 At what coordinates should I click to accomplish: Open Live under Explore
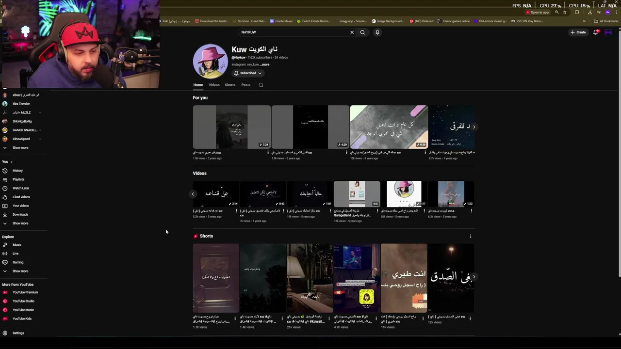pos(16,254)
